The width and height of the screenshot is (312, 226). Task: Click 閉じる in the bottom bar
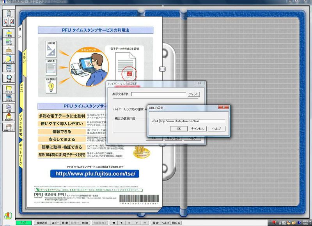pyautogui.click(x=176, y=223)
